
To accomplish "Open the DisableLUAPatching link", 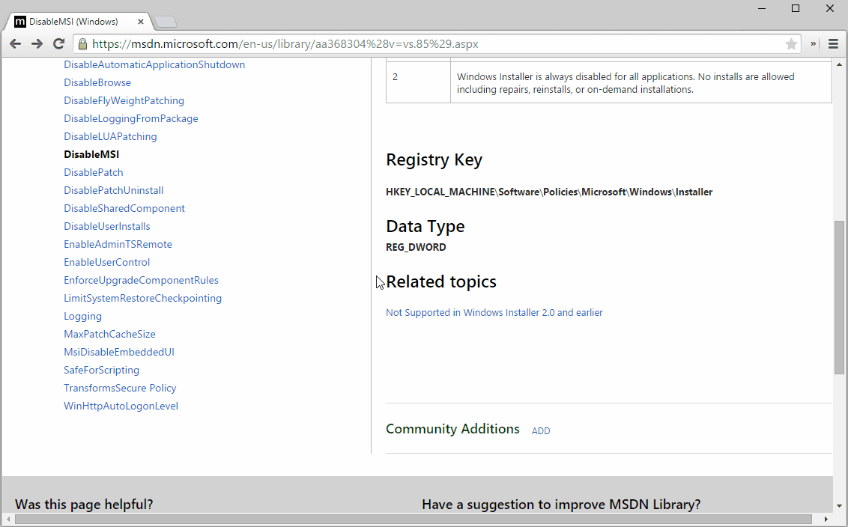I will (110, 136).
